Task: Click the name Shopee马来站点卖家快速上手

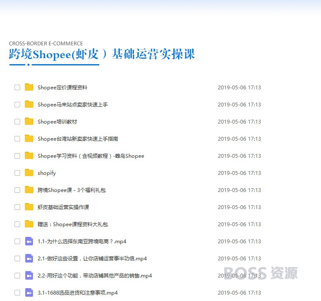Action: click(x=73, y=105)
